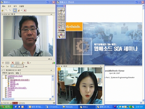Open the first Page link below AGENDA
This screenshot has height=109, width=145.
tap(10, 92)
